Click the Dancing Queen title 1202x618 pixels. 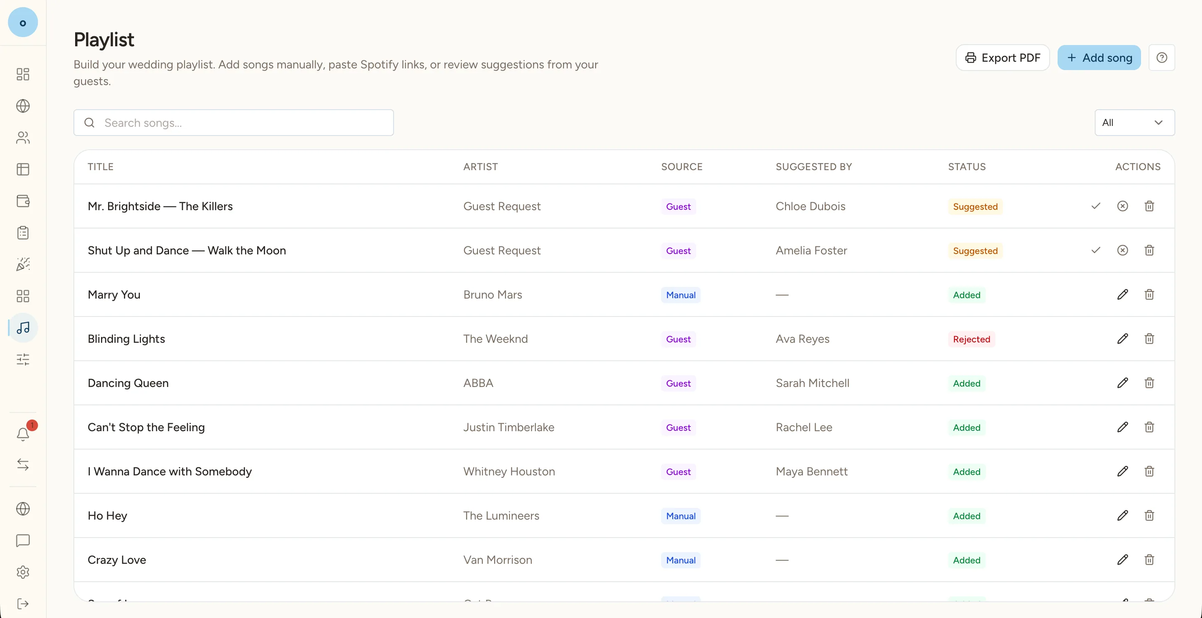128,383
